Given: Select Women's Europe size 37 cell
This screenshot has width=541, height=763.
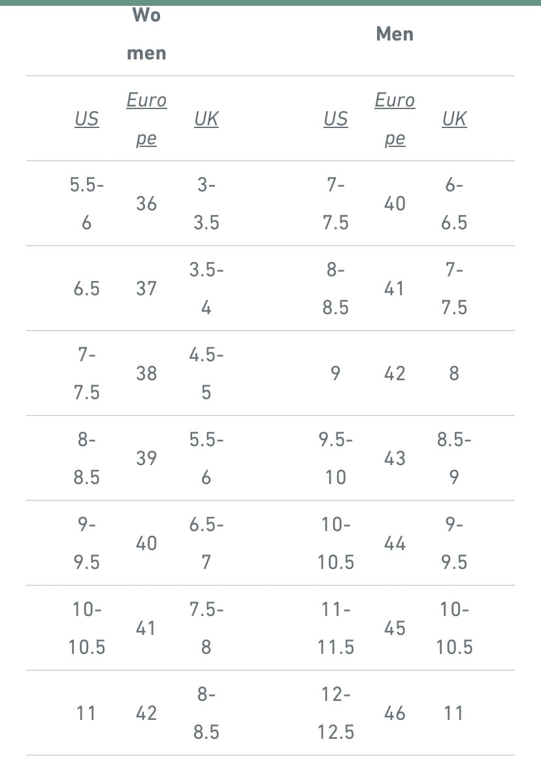Looking at the screenshot, I should pos(146,289).
